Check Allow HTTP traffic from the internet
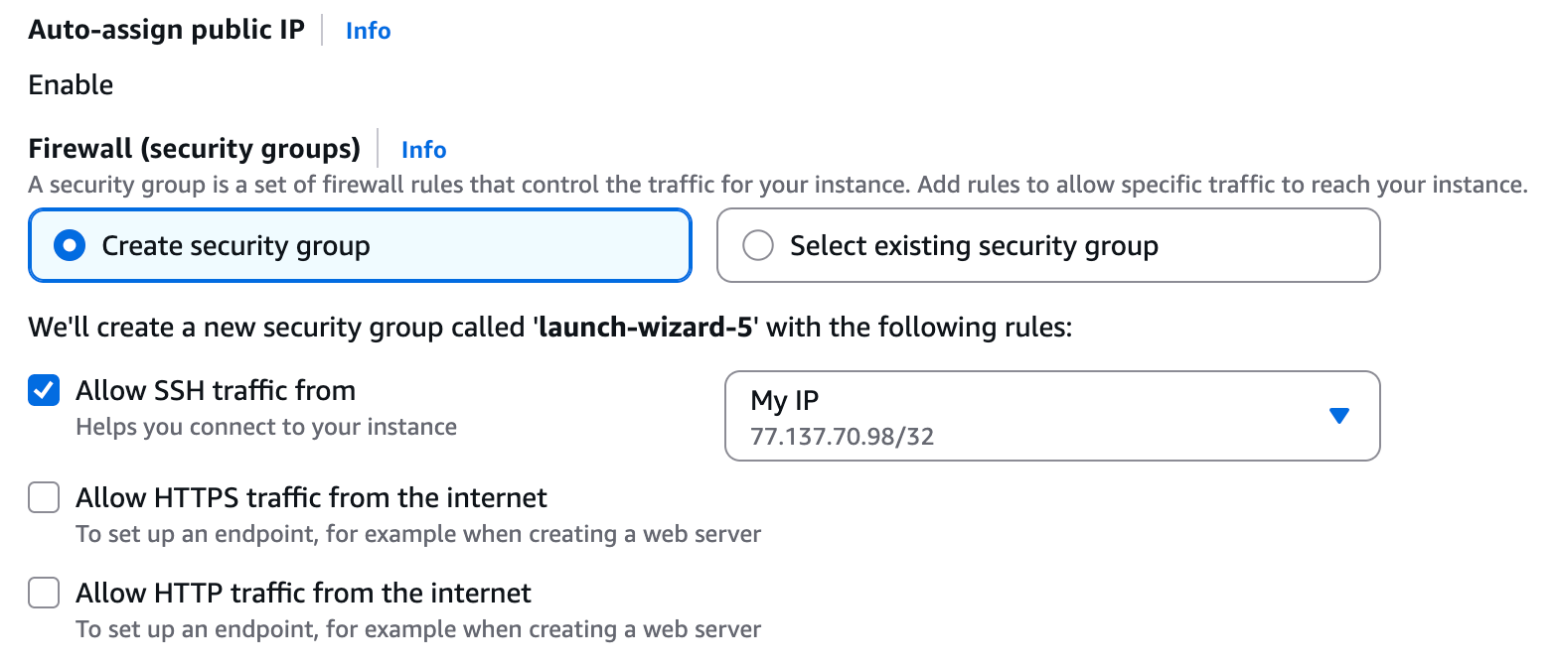 click(x=44, y=593)
